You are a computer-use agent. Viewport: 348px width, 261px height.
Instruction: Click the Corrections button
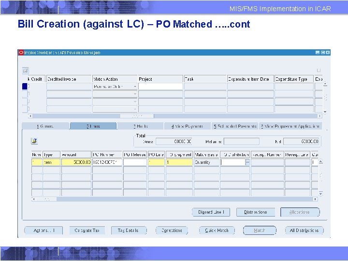[x=172, y=231]
